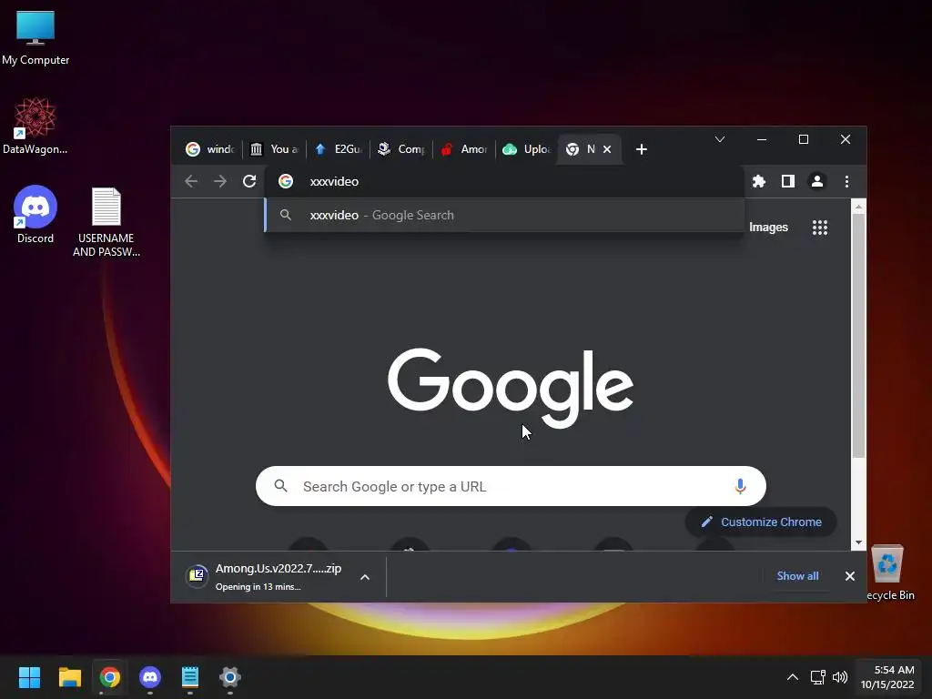
Task: Switch to the 'windc' Google tab
Action: pyautogui.click(x=210, y=149)
